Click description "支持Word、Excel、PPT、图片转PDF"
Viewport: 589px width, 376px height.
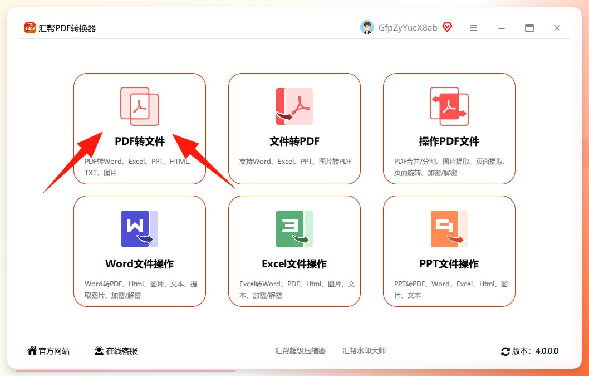tap(295, 162)
